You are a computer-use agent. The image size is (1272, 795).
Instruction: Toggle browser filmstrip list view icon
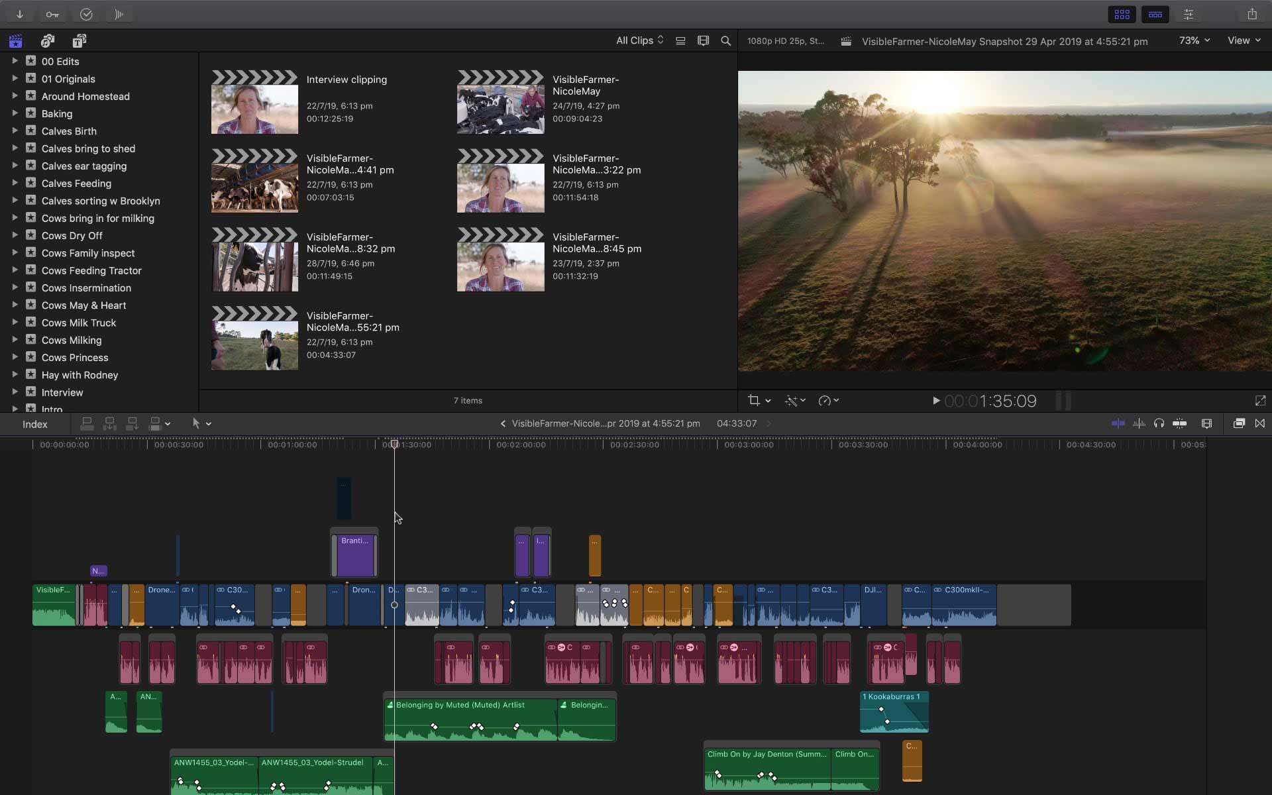point(680,41)
